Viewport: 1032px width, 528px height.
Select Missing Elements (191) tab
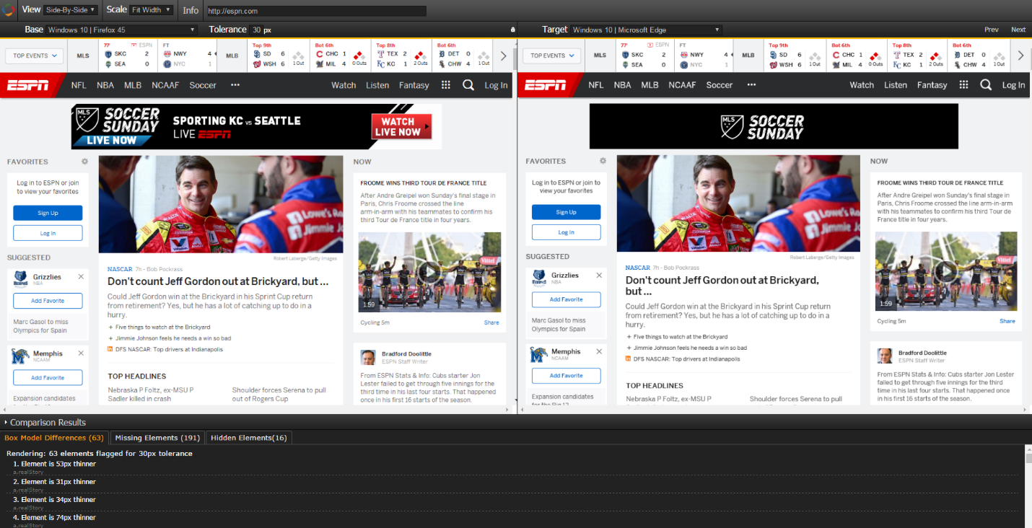tap(157, 438)
